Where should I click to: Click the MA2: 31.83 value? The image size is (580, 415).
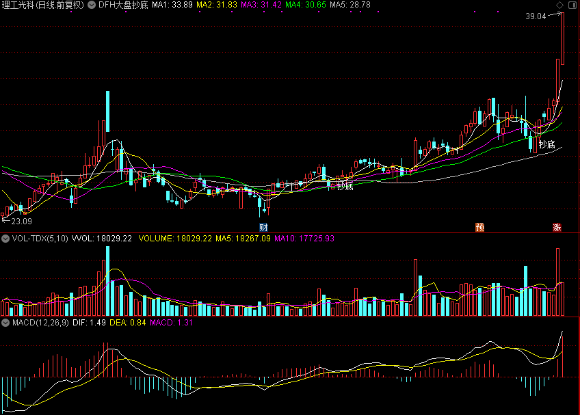click(217, 5)
